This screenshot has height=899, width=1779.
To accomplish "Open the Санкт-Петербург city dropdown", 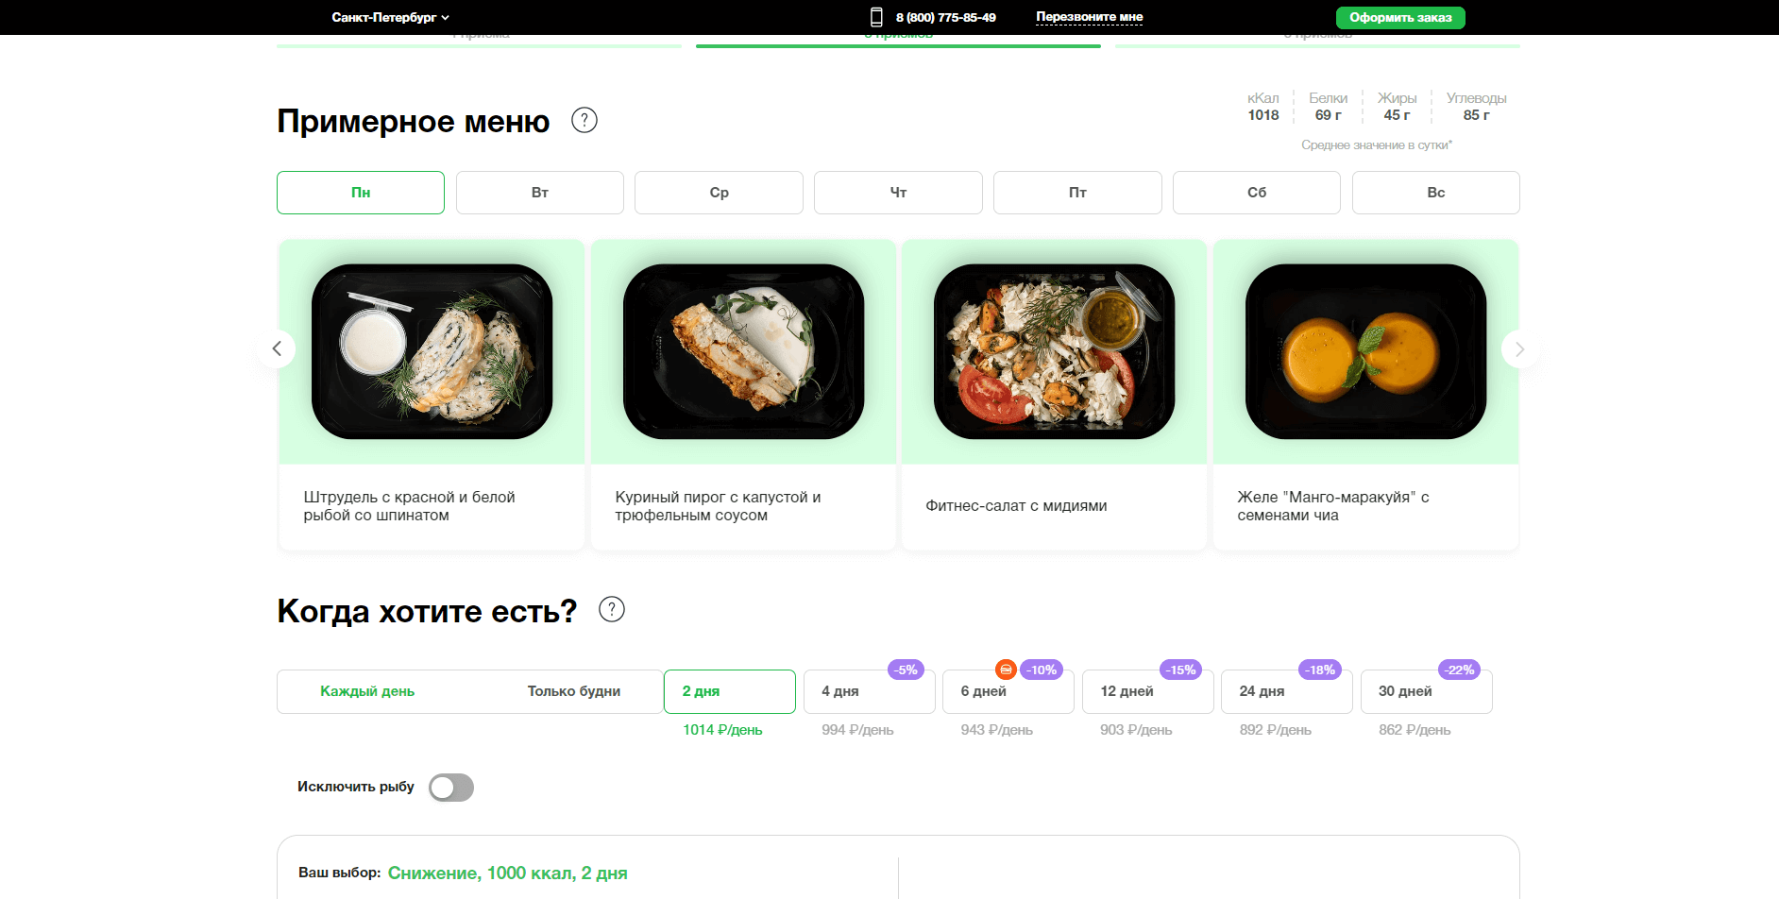I will pyautogui.click(x=390, y=17).
